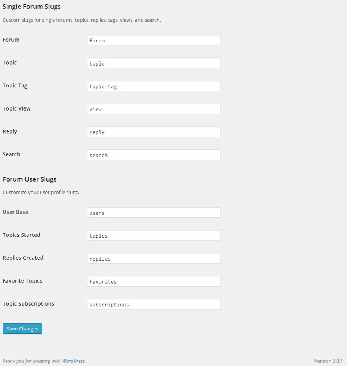Open the WordPress link in footer
Screen dimensions: 347x366
pyautogui.click(x=73, y=361)
